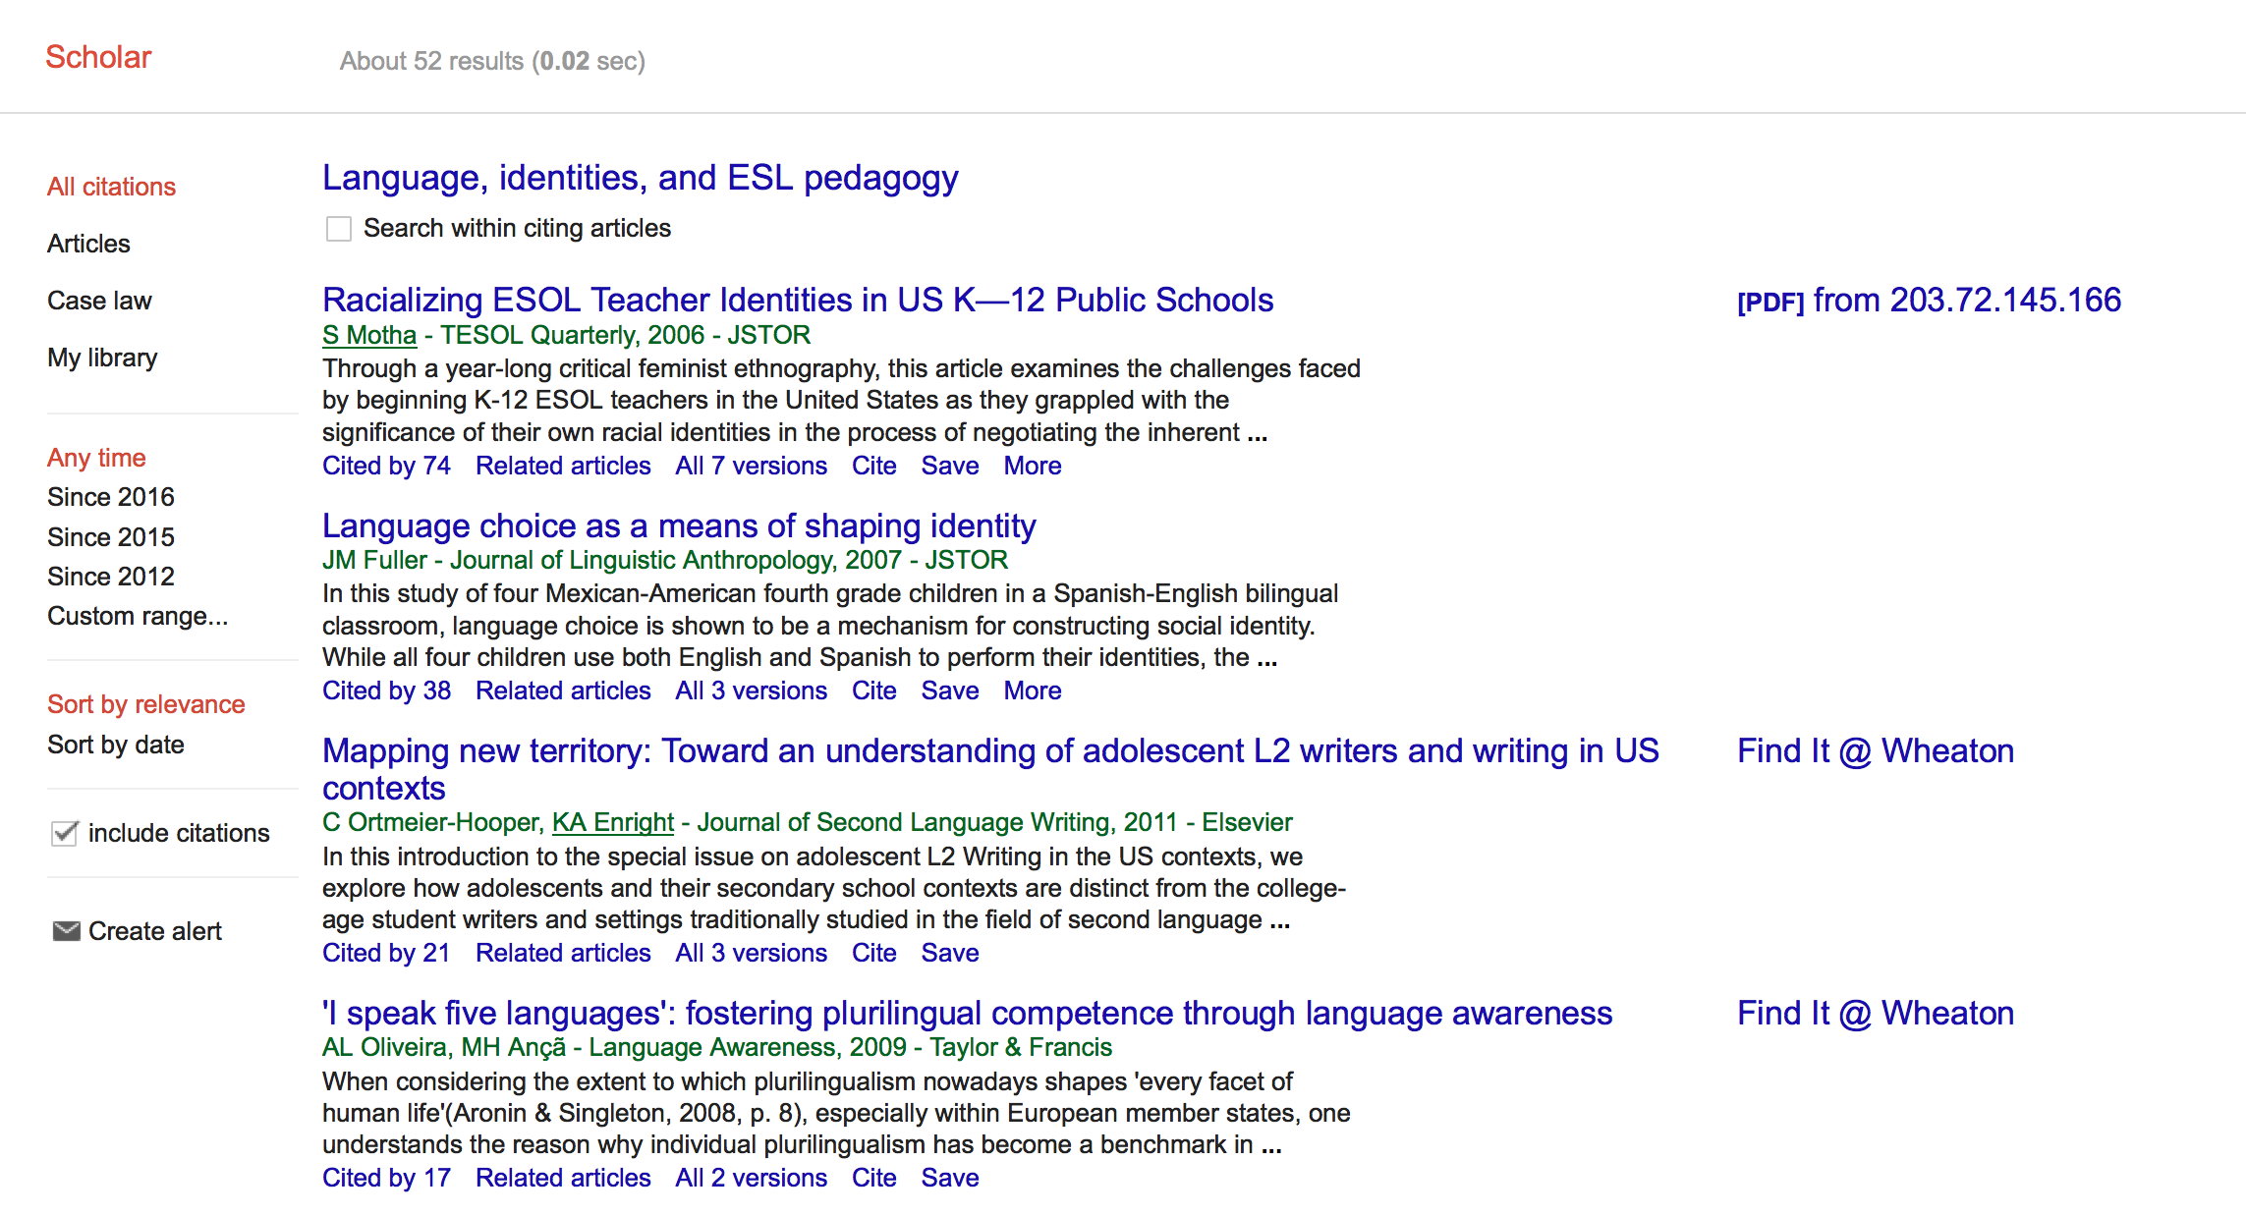Screen dimensions: 2246x1216
Task: Expand More menu for Language choice result
Action: [1032, 691]
